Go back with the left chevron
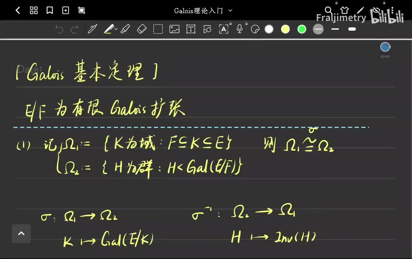412x259 pixels. tap(18, 10)
